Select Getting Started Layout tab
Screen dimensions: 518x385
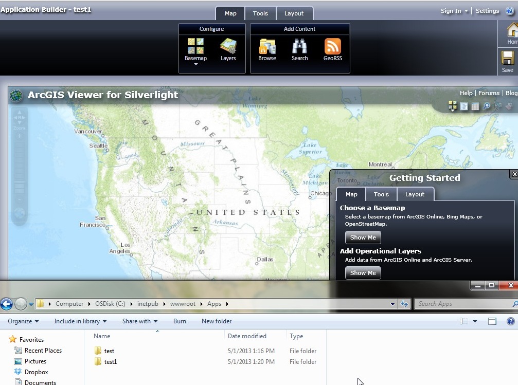415,194
